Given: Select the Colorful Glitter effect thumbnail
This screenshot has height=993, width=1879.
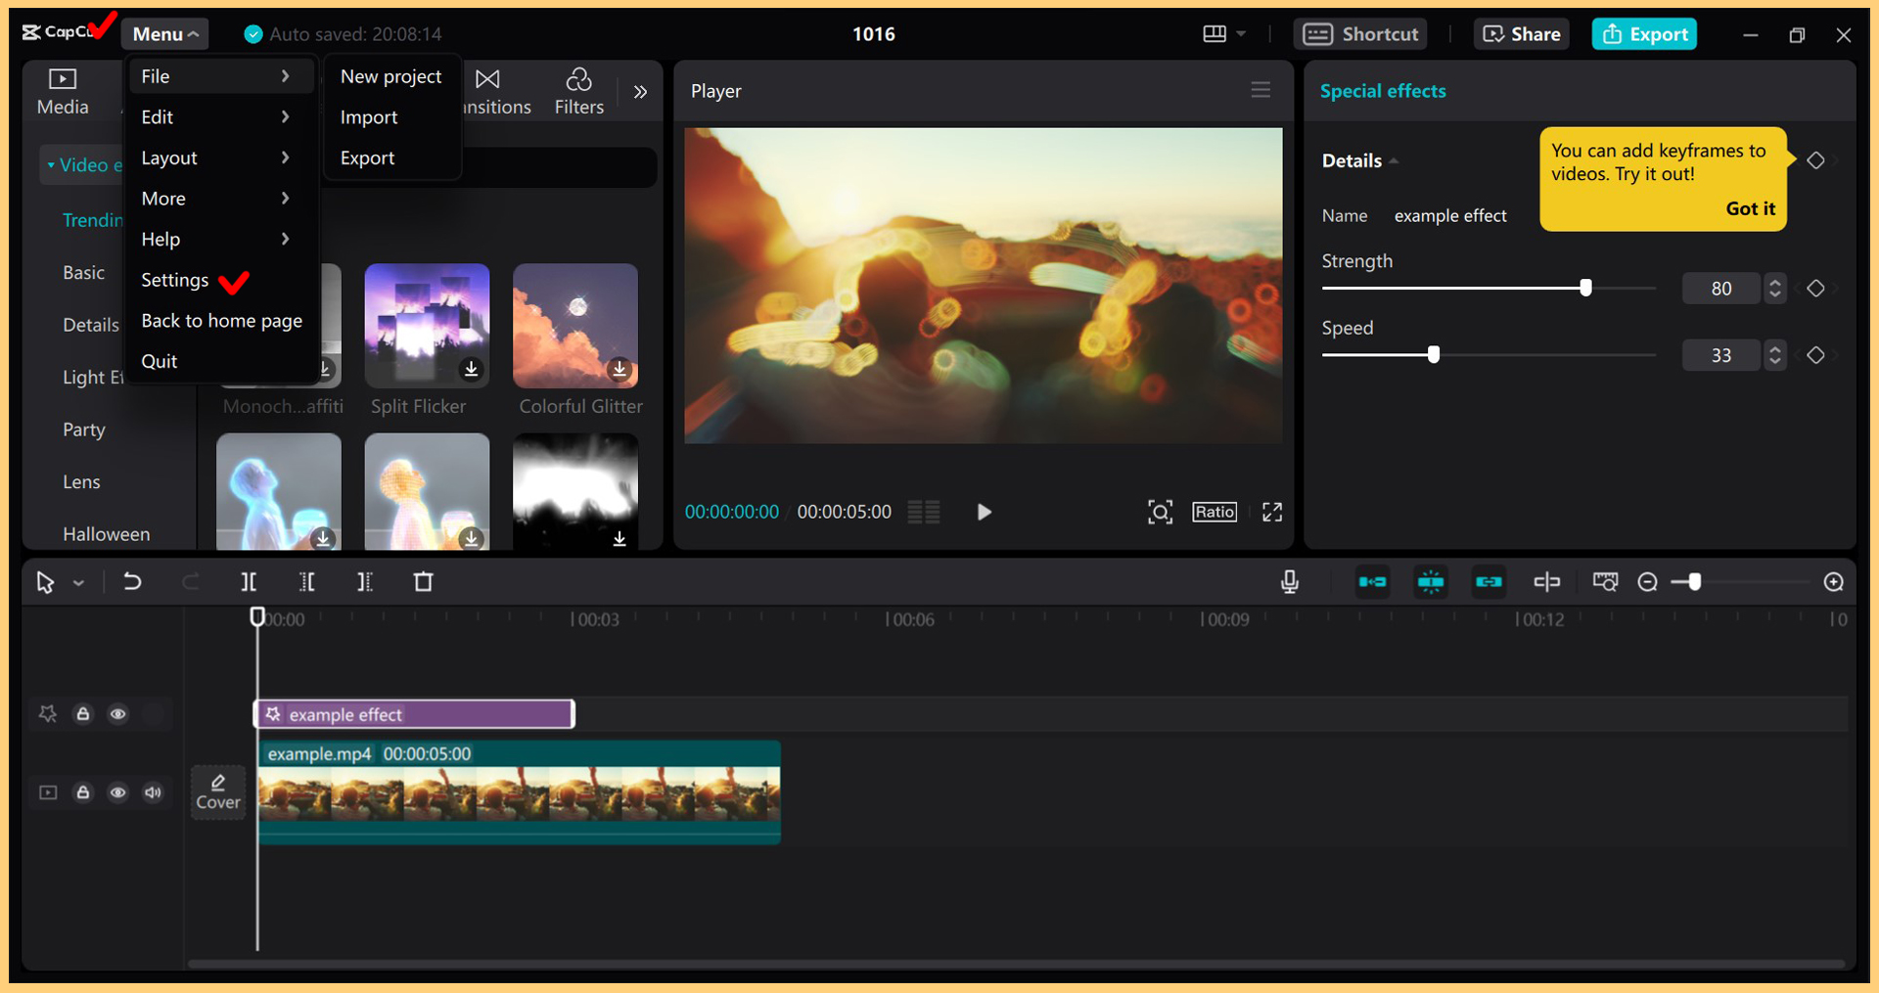Looking at the screenshot, I should tap(575, 326).
